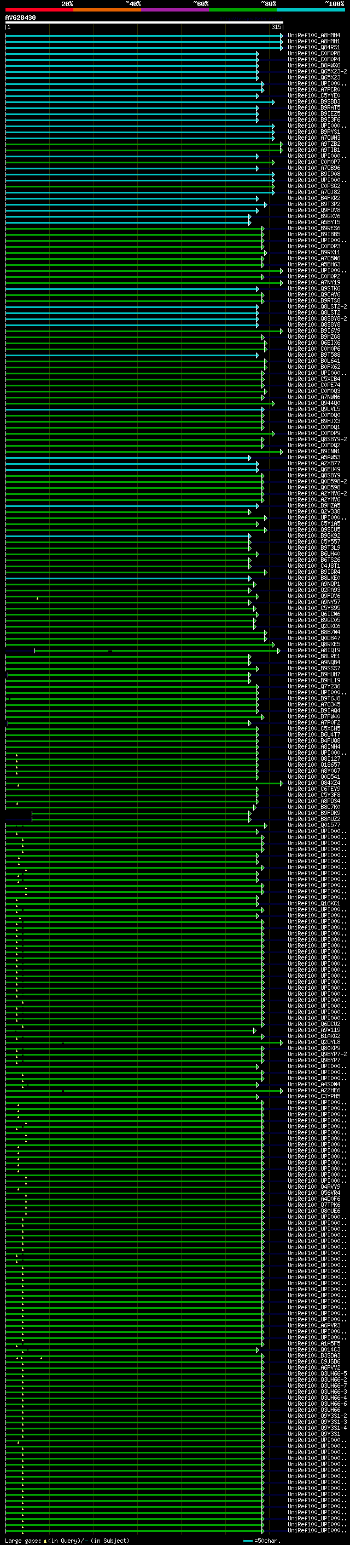Click the UniRef100_A8IQI9 hit name
Screen dimensions: 350x1545
[314, 650]
